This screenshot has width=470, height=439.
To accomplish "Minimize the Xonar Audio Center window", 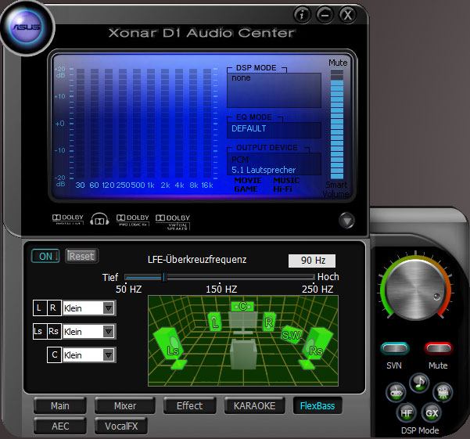I will click(x=325, y=14).
